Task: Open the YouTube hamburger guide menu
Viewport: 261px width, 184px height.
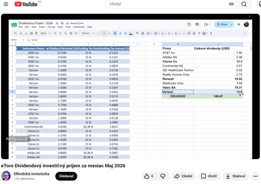Action: 6,4
